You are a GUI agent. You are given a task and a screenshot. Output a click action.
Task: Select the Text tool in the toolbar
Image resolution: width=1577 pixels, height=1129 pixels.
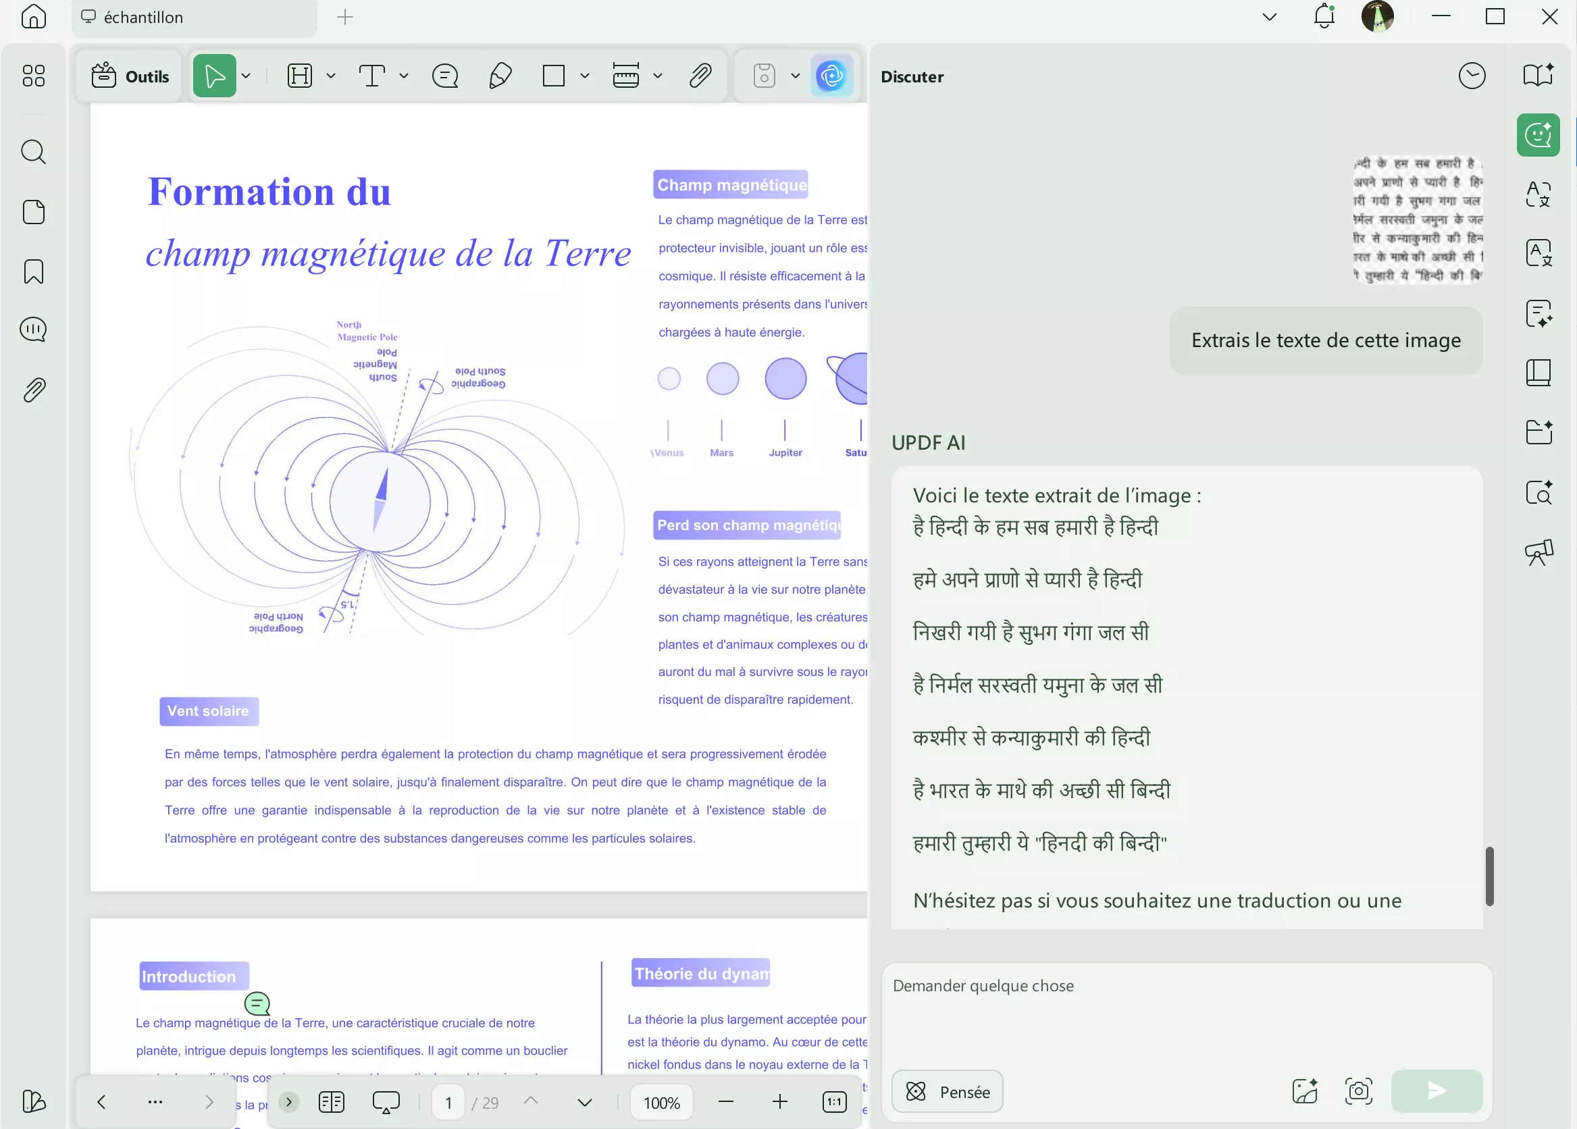pos(373,75)
